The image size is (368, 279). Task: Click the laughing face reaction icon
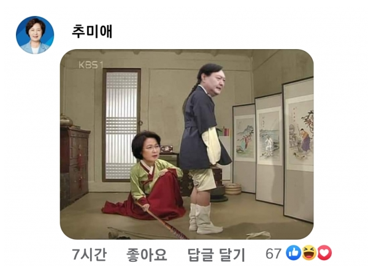309,253
